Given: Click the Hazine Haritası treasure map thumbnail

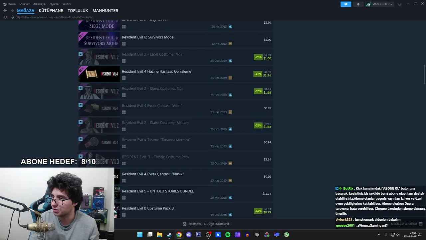Looking at the screenshot, I should point(99,74).
